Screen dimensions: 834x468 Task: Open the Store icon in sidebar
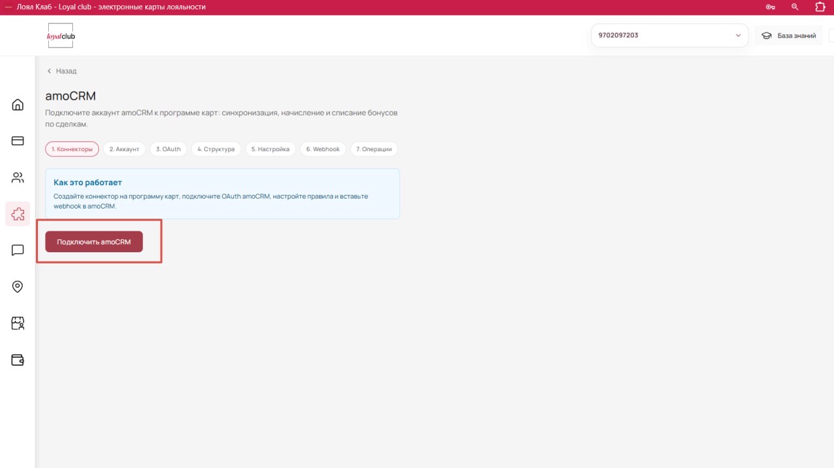[x=18, y=323]
